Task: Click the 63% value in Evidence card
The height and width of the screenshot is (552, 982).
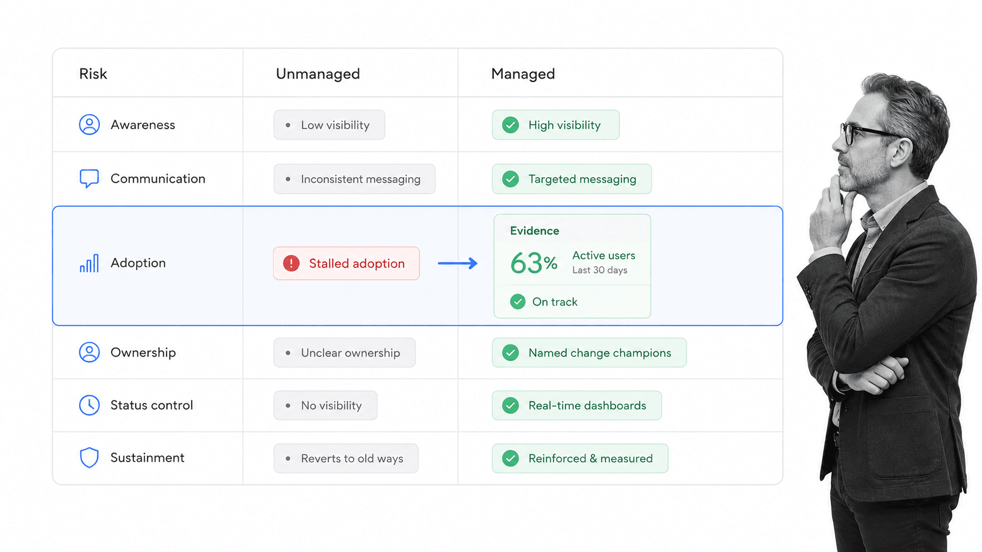Action: [x=534, y=263]
